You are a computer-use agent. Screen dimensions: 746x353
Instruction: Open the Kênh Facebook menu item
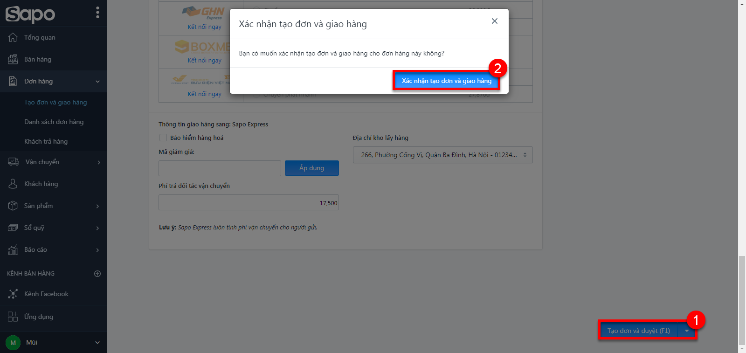coord(46,294)
